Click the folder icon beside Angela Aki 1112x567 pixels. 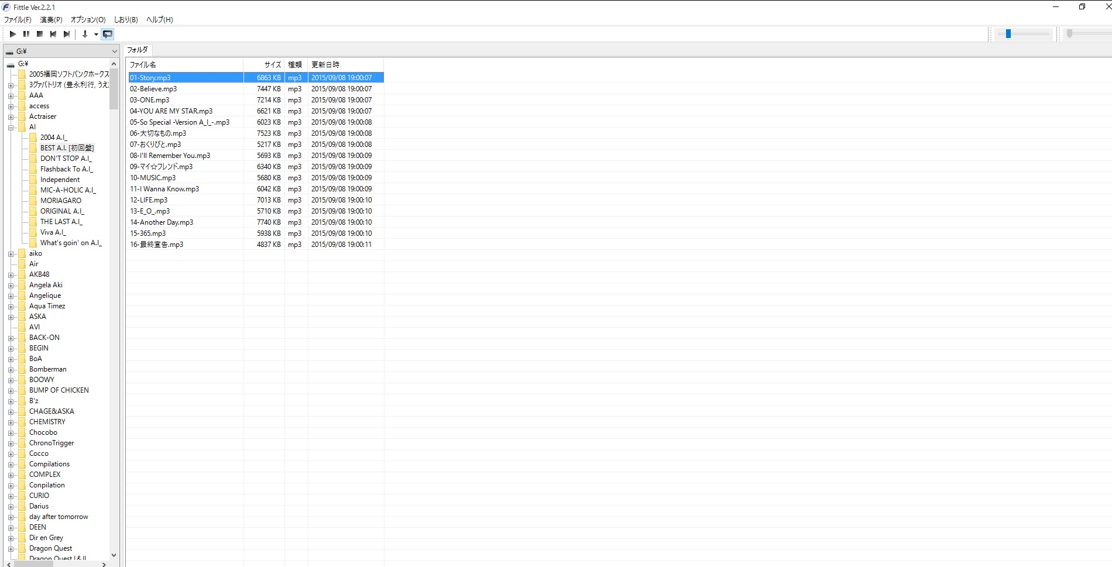(22, 285)
